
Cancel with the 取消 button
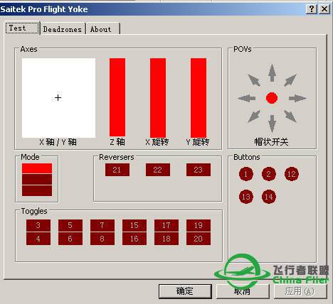pyautogui.click(x=243, y=291)
